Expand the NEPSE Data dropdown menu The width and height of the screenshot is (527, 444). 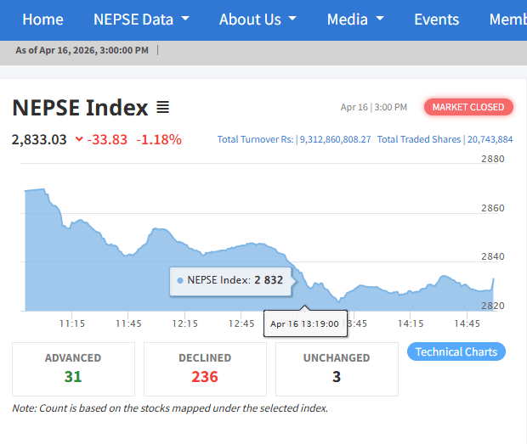pyautogui.click(x=141, y=20)
